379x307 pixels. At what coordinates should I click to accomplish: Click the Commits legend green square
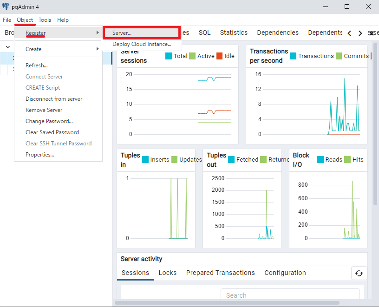pos(339,56)
